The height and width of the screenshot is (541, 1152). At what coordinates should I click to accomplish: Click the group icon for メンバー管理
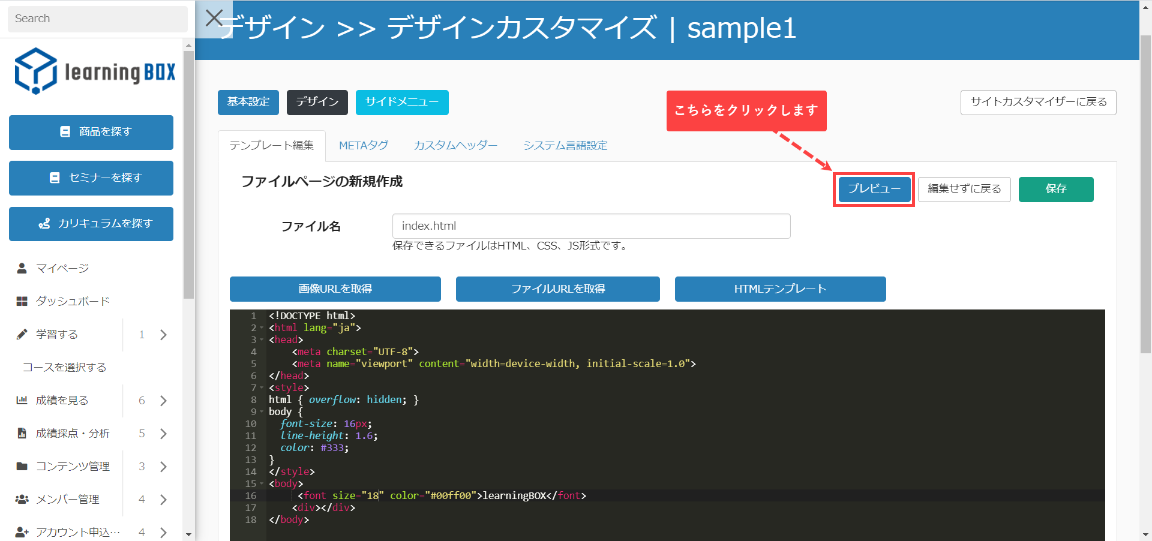pos(22,499)
